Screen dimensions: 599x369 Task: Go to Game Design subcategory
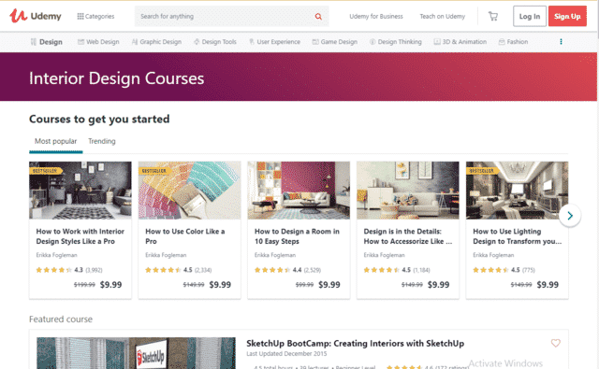tap(335, 42)
